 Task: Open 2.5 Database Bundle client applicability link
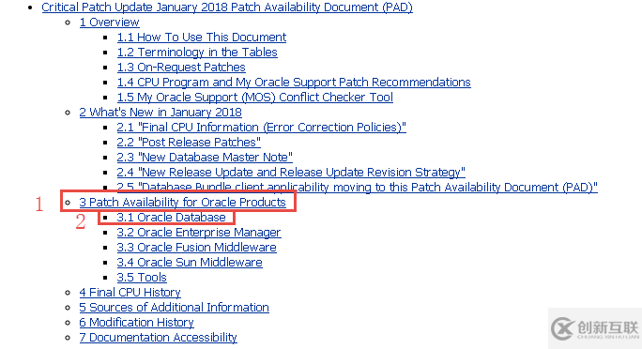tap(357, 187)
